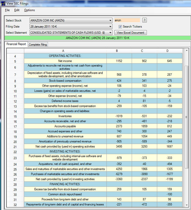The image size is (191, 210).
Task: Click the Stock-based compensation cell
Action: [x=65, y=81]
